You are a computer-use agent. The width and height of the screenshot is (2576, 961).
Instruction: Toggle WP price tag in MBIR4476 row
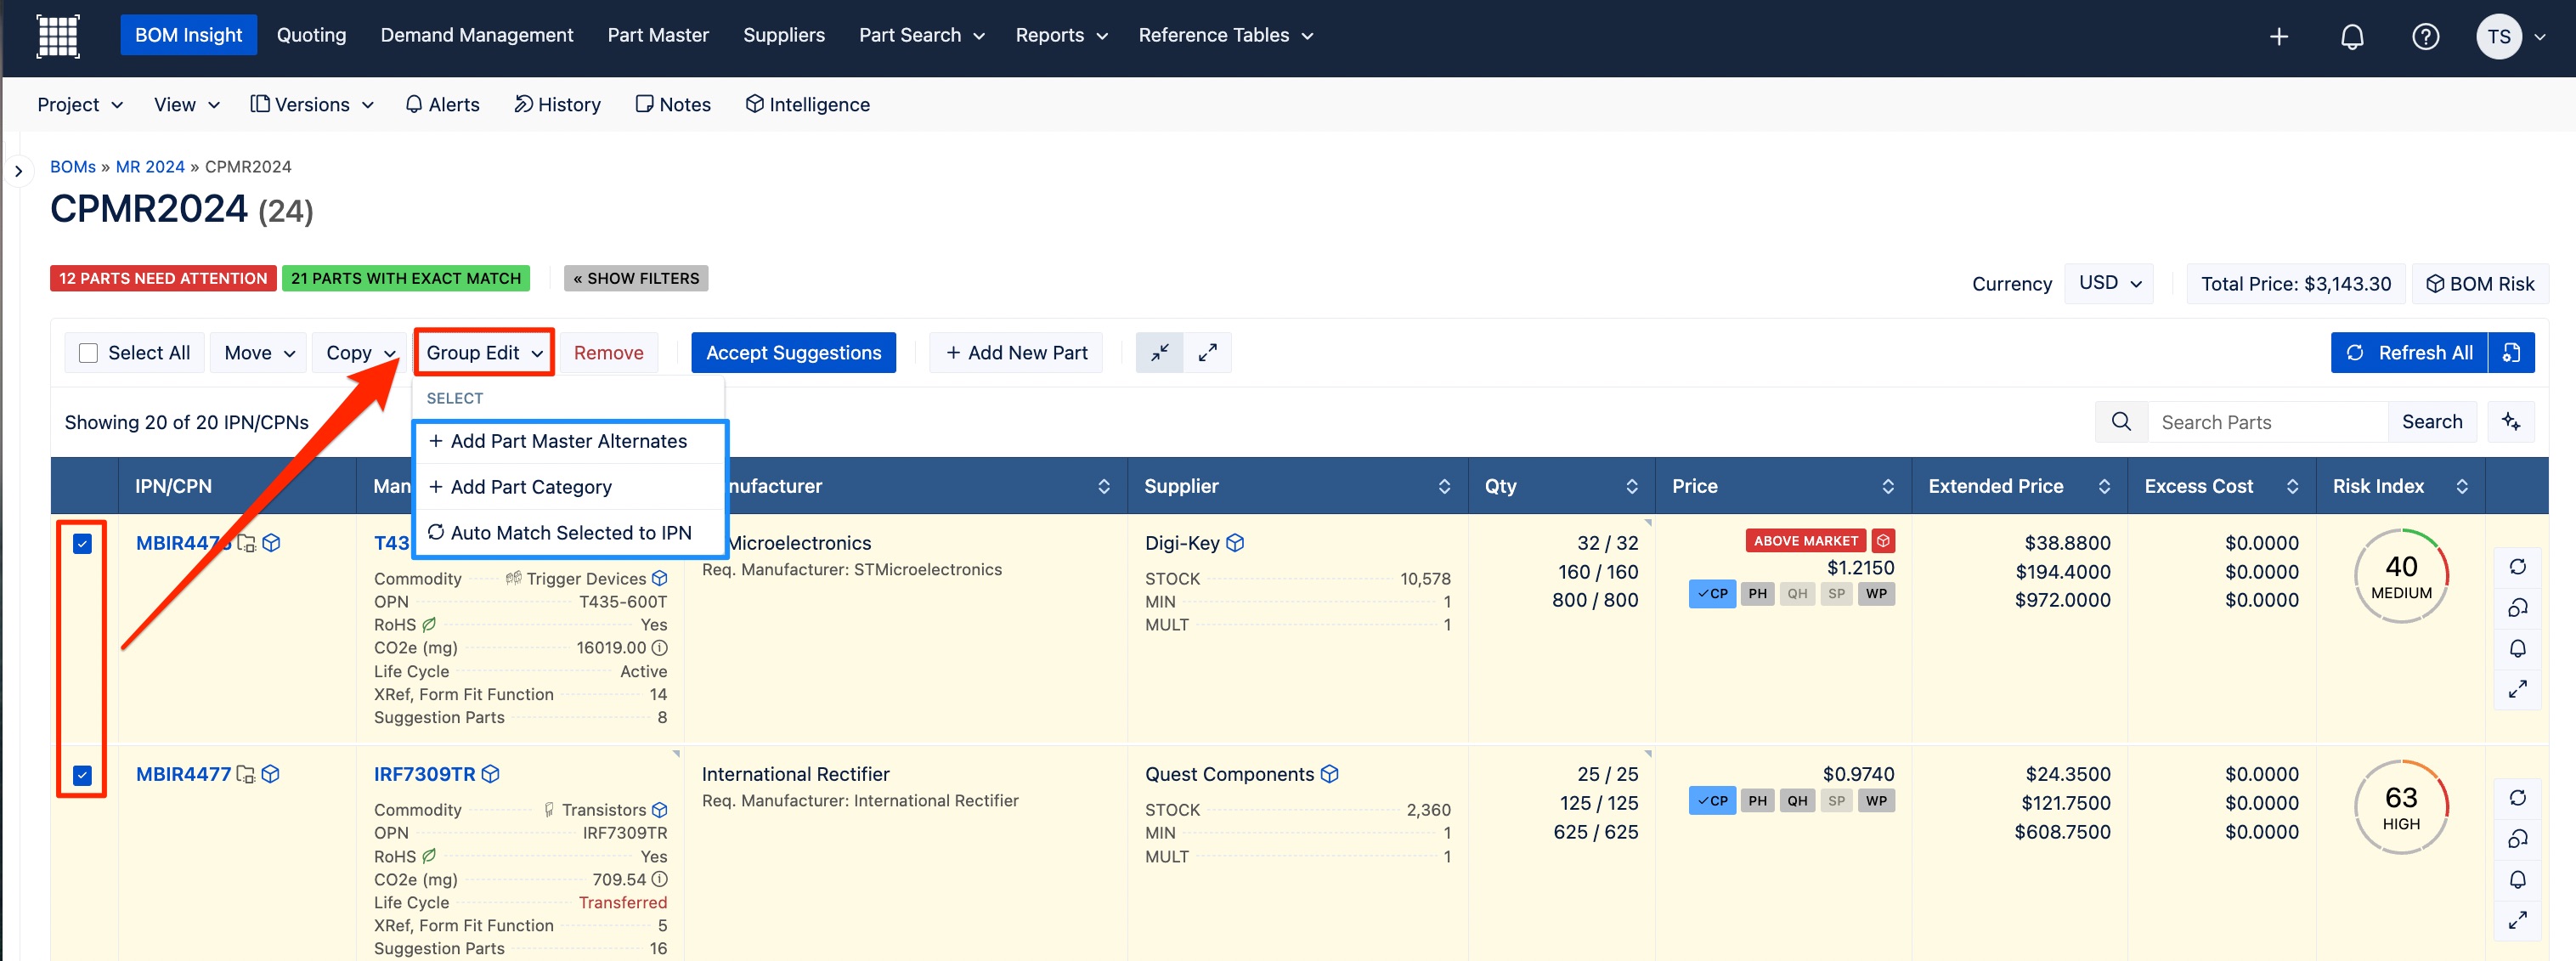pos(1876,594)
